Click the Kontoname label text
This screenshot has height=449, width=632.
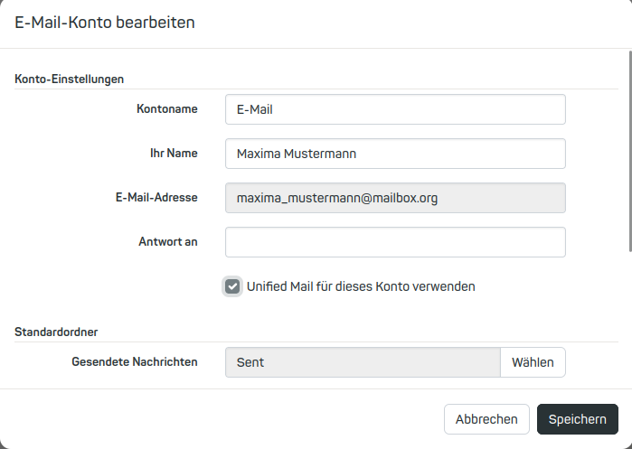(x=167, y=108)
